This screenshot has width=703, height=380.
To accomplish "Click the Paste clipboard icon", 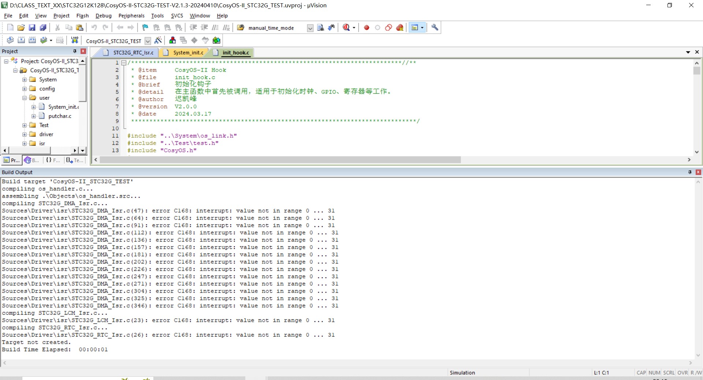I will coord(79,28).
